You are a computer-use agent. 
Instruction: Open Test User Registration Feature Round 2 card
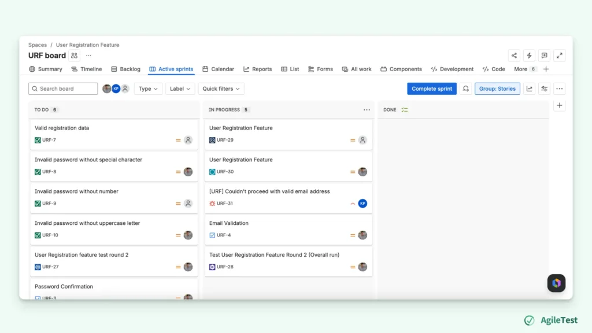(288, 261)
